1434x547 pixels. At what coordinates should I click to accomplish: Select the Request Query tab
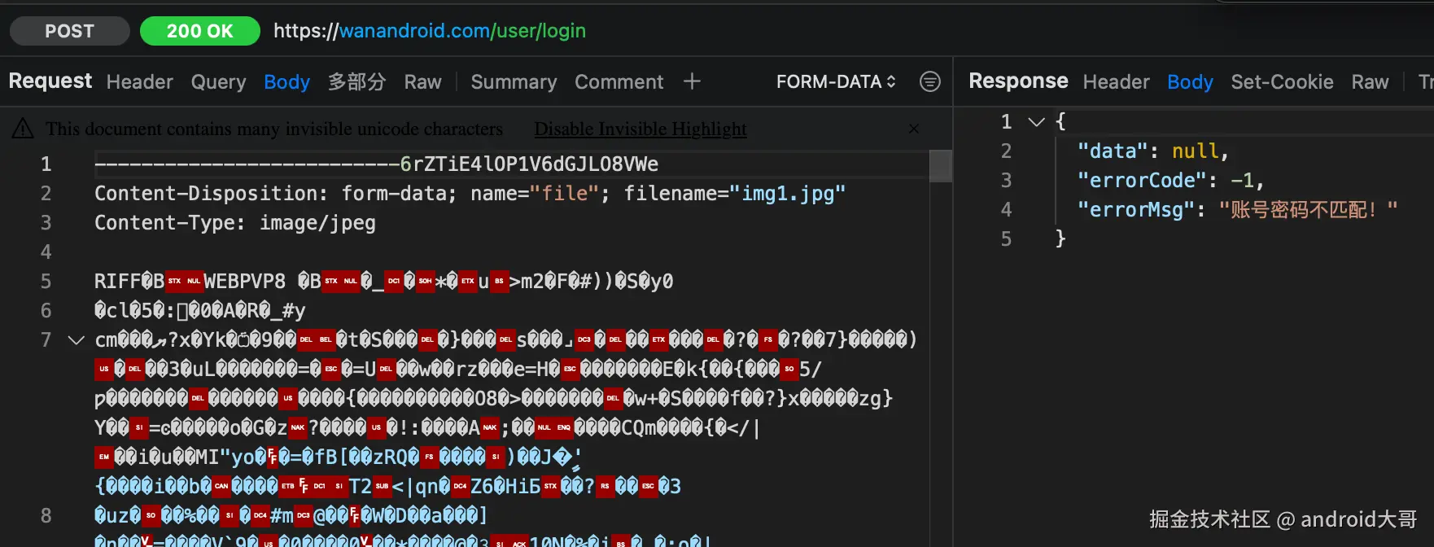(x=218, y=81)
